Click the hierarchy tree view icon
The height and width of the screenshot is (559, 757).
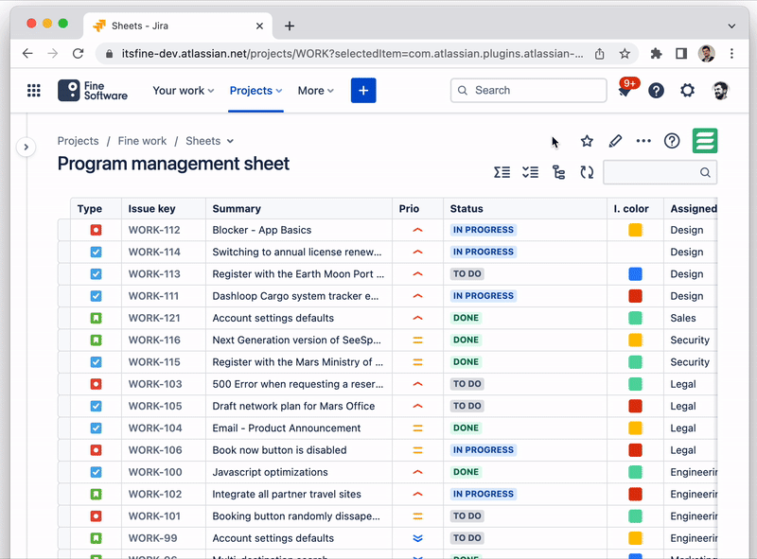click(558, 172)
